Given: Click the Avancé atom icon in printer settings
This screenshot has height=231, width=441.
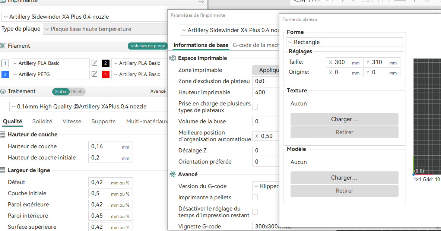Looking at the screenshot, I should 173,174.
